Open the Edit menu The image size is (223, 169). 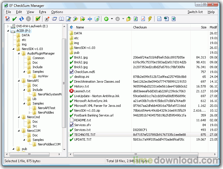[19, 12]
